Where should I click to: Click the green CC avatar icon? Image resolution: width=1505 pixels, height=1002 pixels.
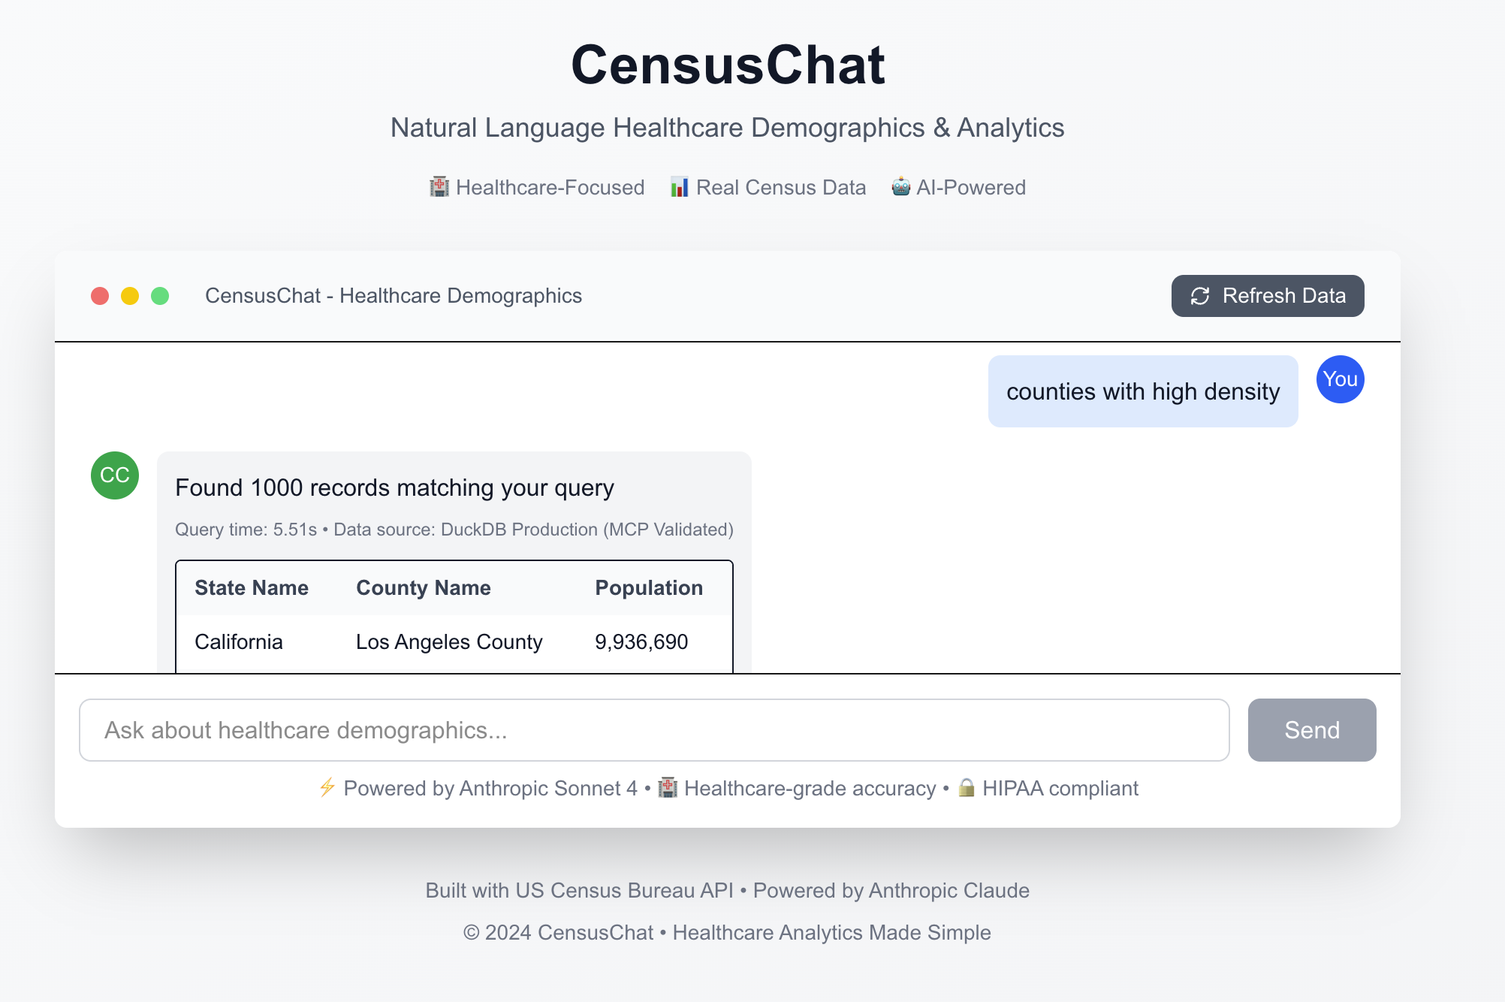pos(115,475)
